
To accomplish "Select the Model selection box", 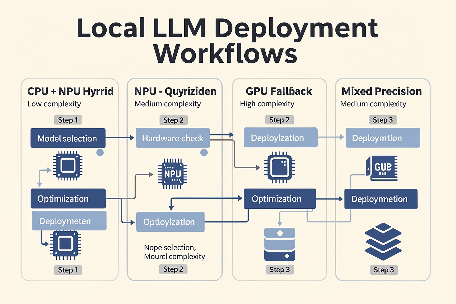I will tap(68, 138).
